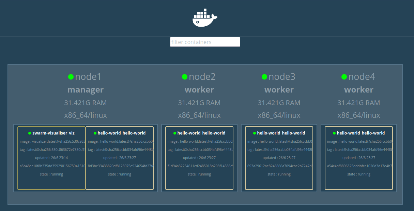This screenshot has width=414, height=211.
Task: Click node4 container 'updated : 26/6 23:27'
Action: pos(359,158)
